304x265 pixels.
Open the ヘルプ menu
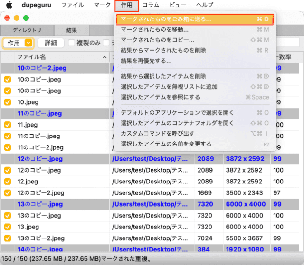tap(205, 5)
